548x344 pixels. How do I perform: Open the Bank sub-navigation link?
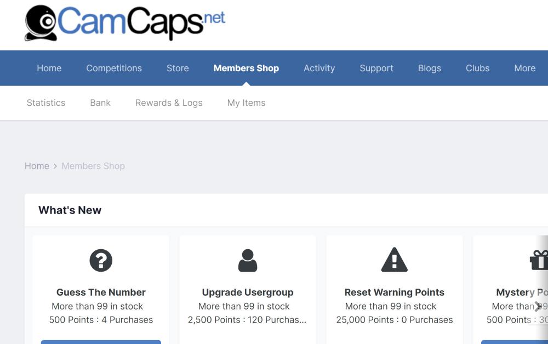(100, 103)
